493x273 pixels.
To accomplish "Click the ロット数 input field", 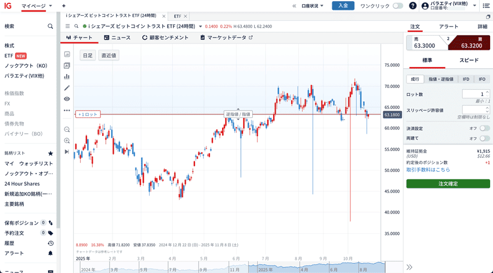I will click(474, 94).
